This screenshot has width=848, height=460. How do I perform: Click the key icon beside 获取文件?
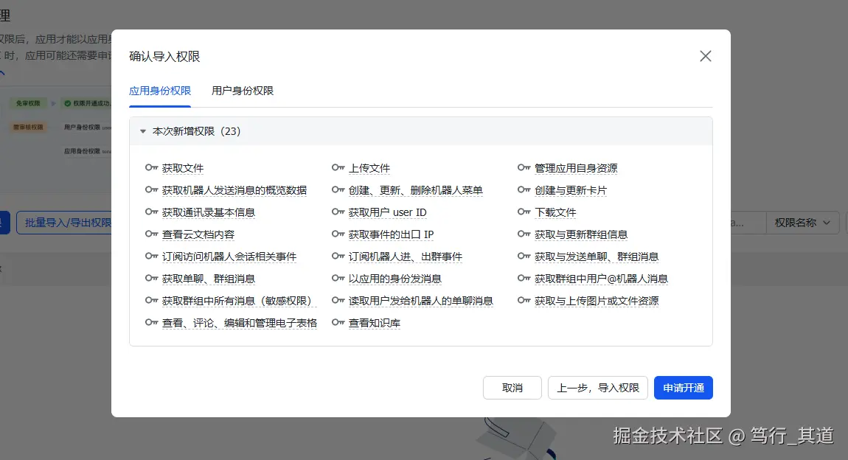coord(152,168)
